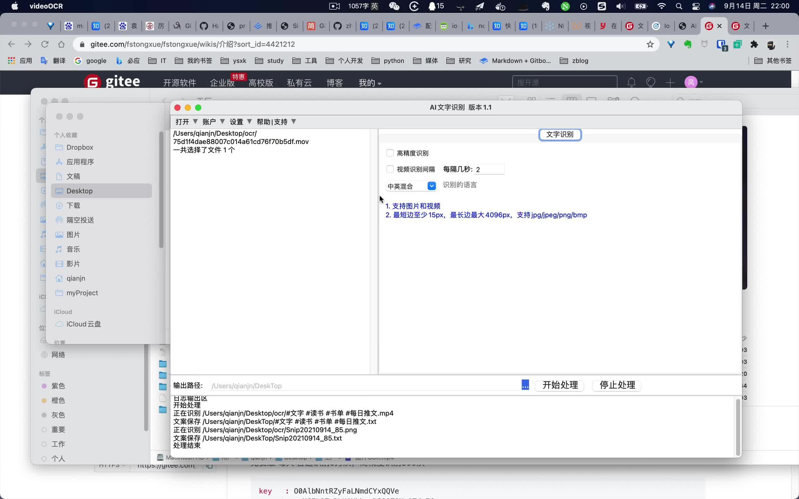
Task: Click the bookmark star in address bar
Action: click(x=650, y=44)
